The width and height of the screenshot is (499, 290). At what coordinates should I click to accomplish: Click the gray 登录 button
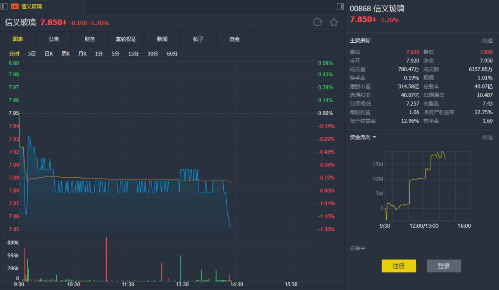pos(444,266)
